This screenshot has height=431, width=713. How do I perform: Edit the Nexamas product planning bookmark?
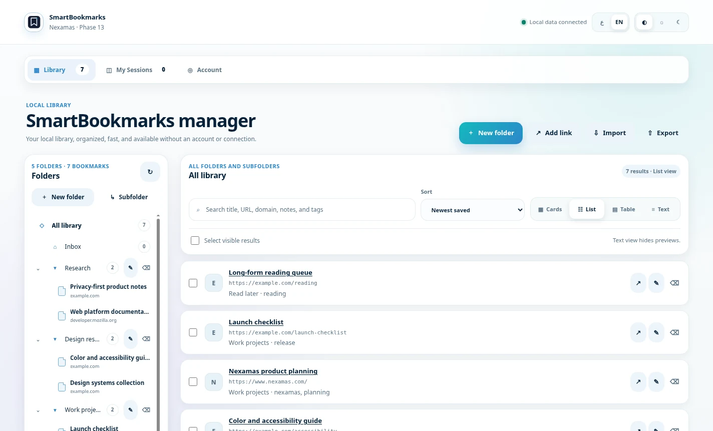[656, 382]
